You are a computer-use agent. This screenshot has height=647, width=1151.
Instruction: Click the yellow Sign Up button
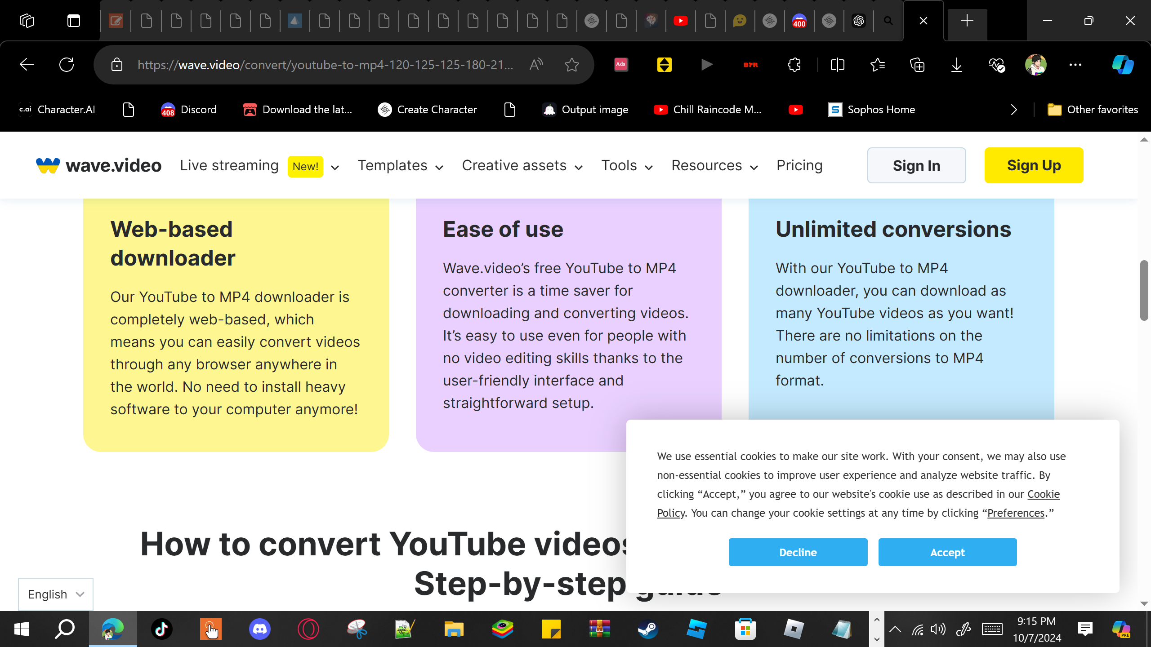click(1034, 165)
